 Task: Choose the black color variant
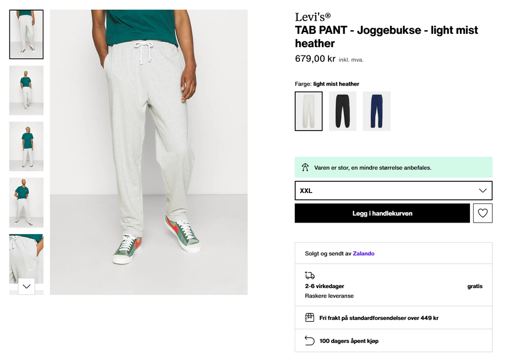point(343,111)
